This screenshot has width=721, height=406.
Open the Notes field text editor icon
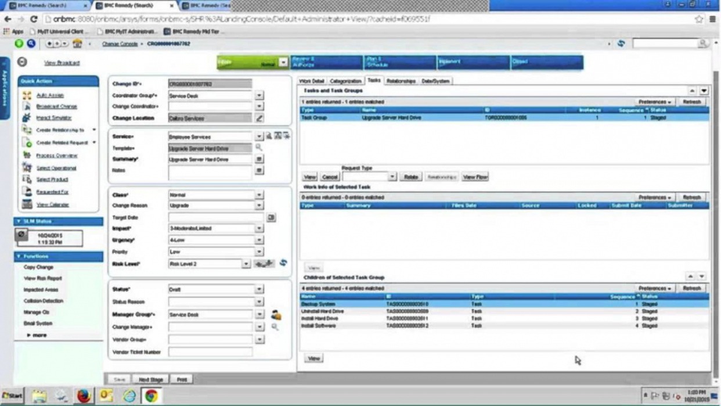click(259, 171)
